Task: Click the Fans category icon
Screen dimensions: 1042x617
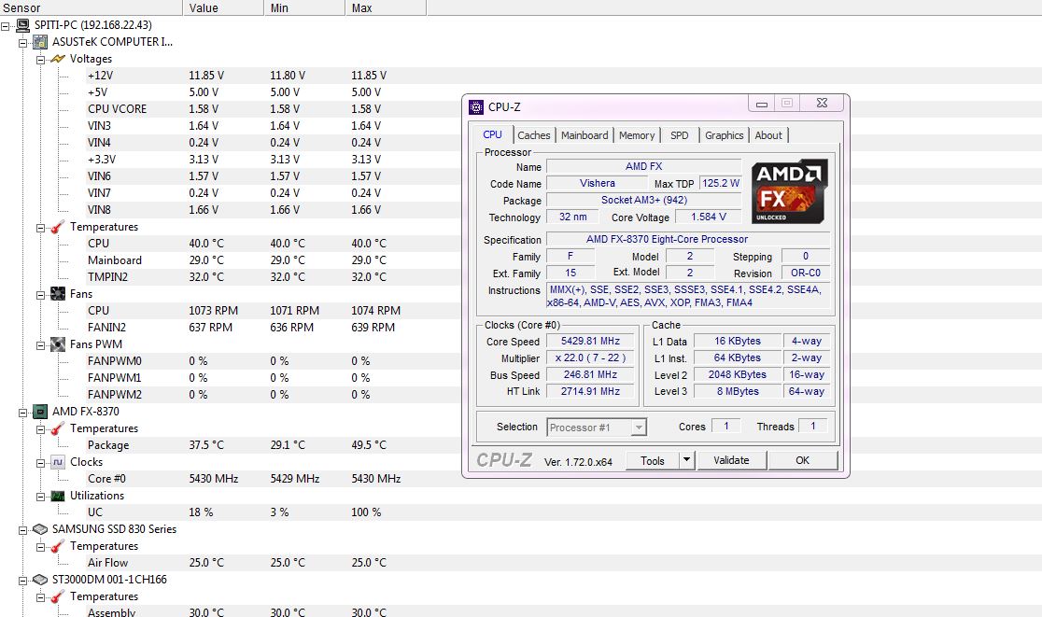Action: (58, 293)
